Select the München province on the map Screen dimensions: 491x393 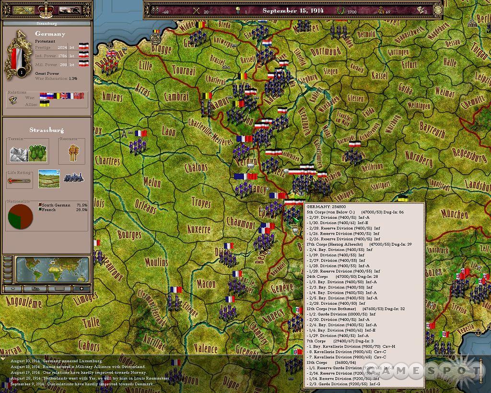pyautogui.click(x=454, y=214)
